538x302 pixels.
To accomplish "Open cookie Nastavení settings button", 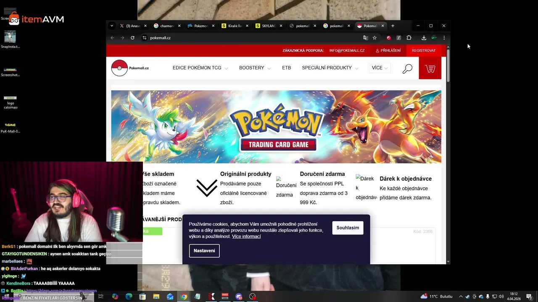I will pyautogui.click(x=204, y=251).
